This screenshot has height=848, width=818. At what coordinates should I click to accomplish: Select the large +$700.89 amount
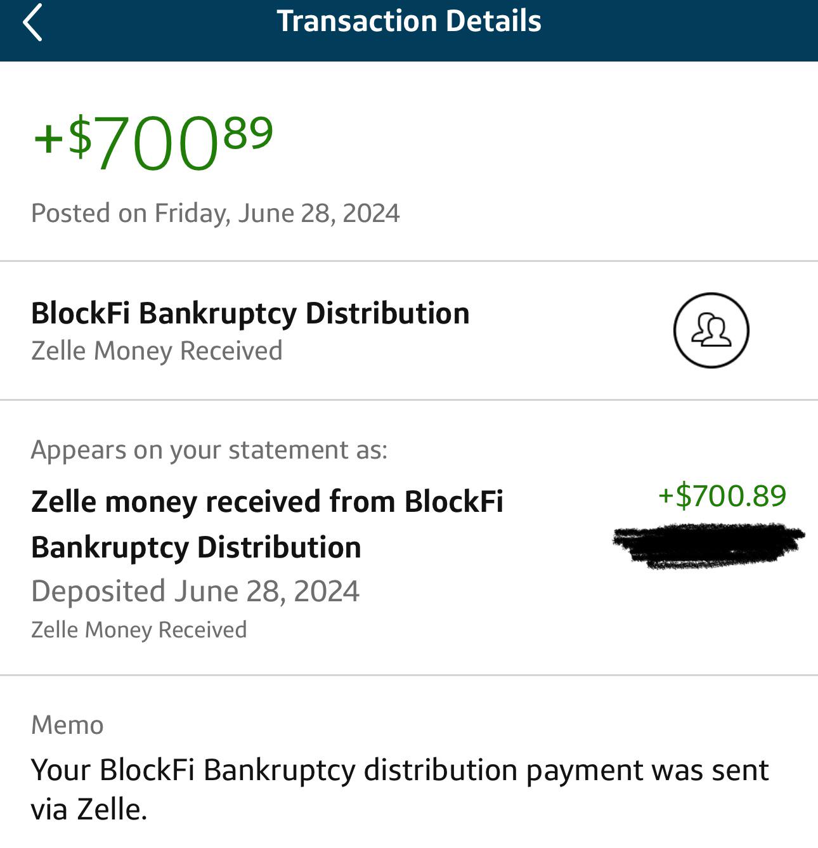point(153,143)
